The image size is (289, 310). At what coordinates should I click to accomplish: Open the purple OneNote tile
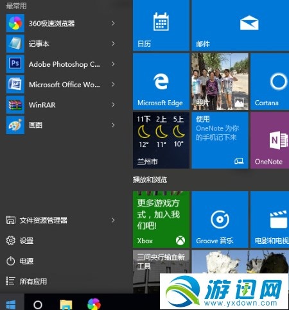pyautogui.click(x=270, y=141)
